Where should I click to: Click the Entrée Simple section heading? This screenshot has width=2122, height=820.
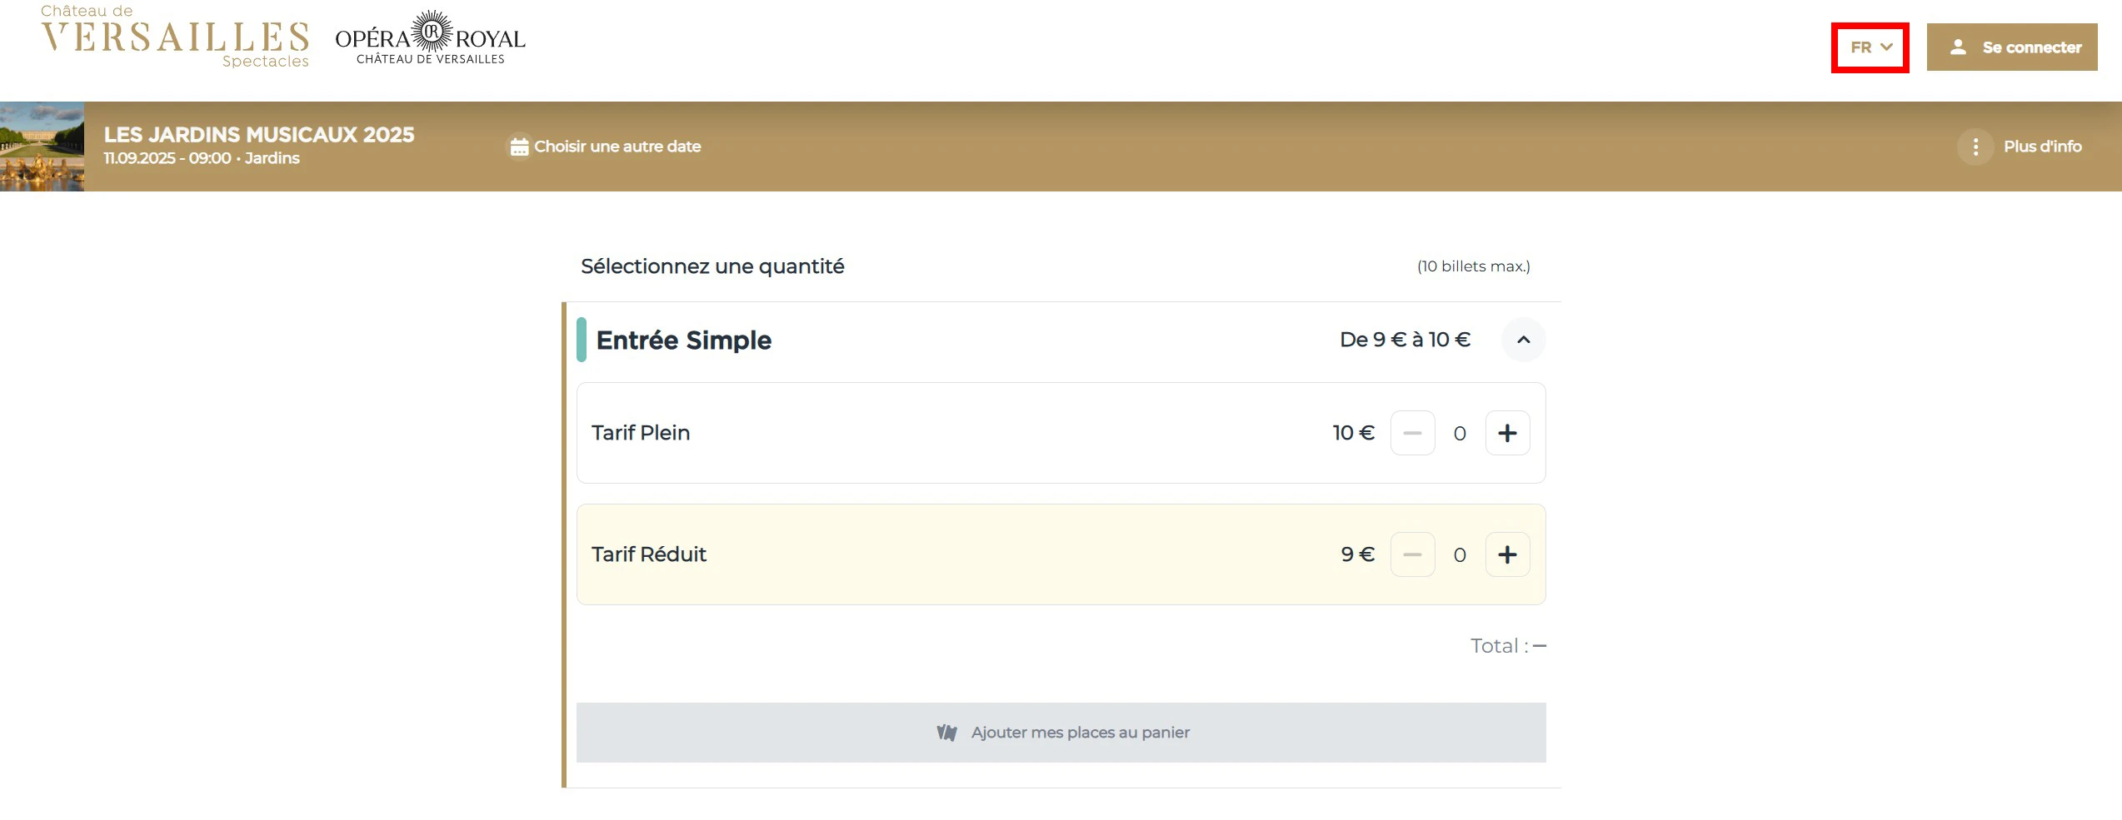[x=683, y=340]
